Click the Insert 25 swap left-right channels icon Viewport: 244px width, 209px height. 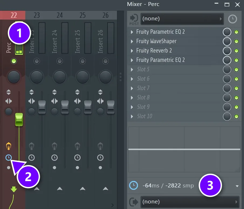pyautogui.click(x=77, y=101)
